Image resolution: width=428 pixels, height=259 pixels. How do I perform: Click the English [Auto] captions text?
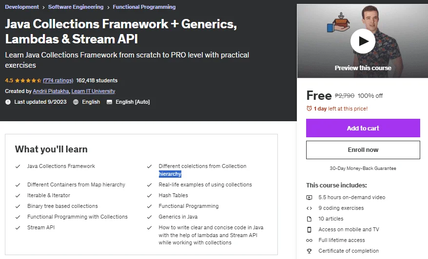(133, 102)
